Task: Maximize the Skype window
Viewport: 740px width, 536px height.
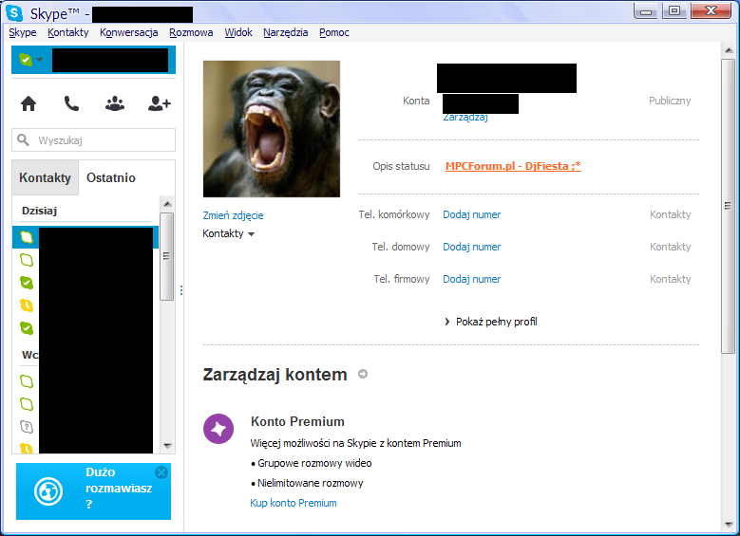Action: [x=674, y=11]
